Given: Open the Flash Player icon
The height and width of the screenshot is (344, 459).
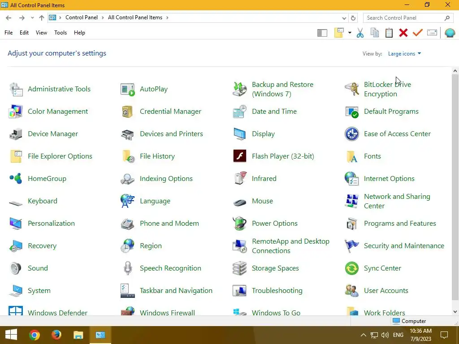Looking at the screenshot, I should 240,156.
